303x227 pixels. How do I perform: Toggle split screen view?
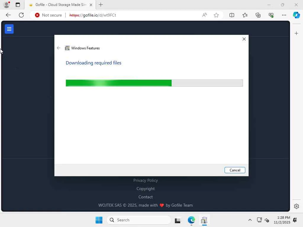click(x=232, y=15)
